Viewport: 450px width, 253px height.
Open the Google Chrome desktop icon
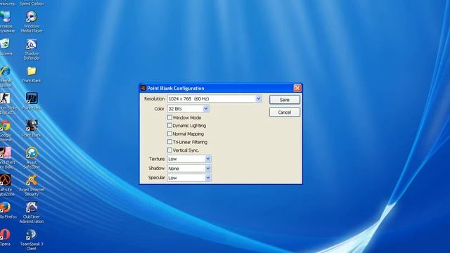tap(6, 131)
